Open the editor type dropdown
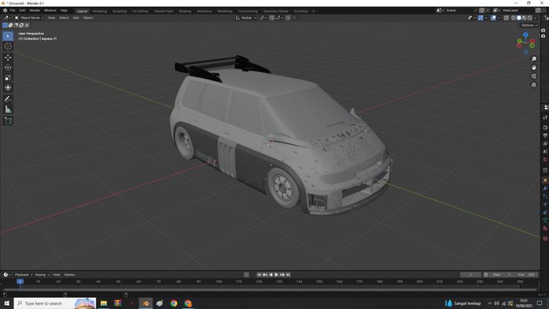 click(x=7, y=18)
